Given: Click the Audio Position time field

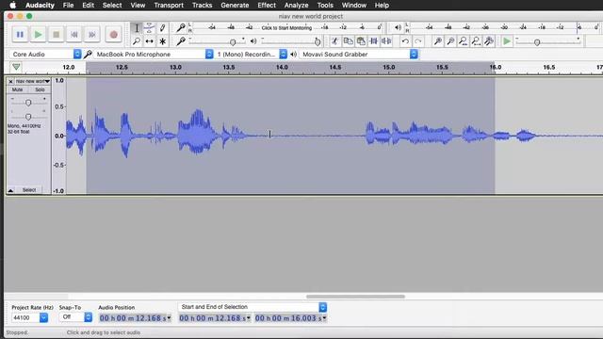Looking at the screenshot, I should click(135, 318).
